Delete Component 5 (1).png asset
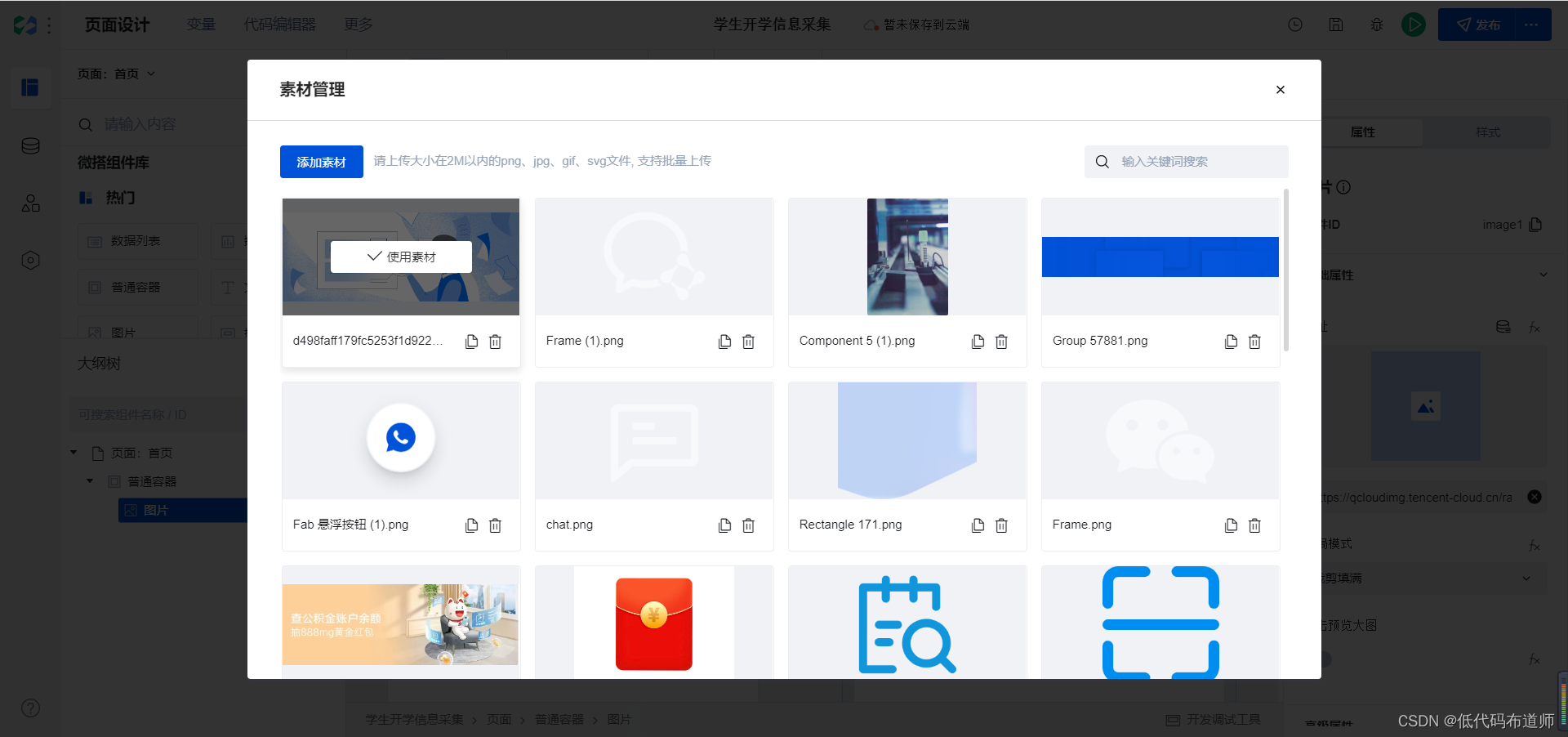The image size is (1568, 737). coord(1001,342)
